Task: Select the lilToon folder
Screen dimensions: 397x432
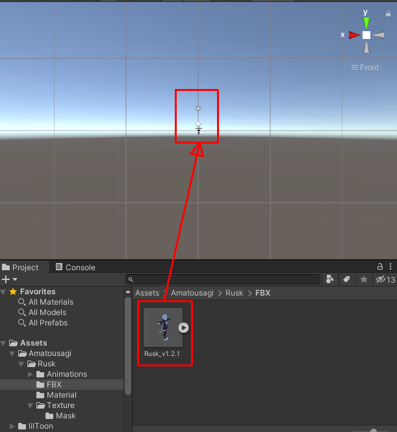Action: pyautogui.click(x=36, y=426)
